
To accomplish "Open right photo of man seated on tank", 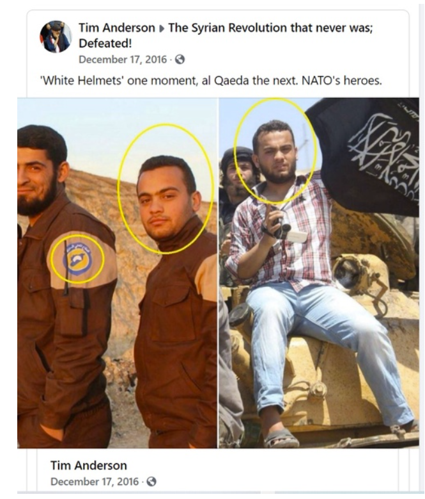I will (319, 273).
